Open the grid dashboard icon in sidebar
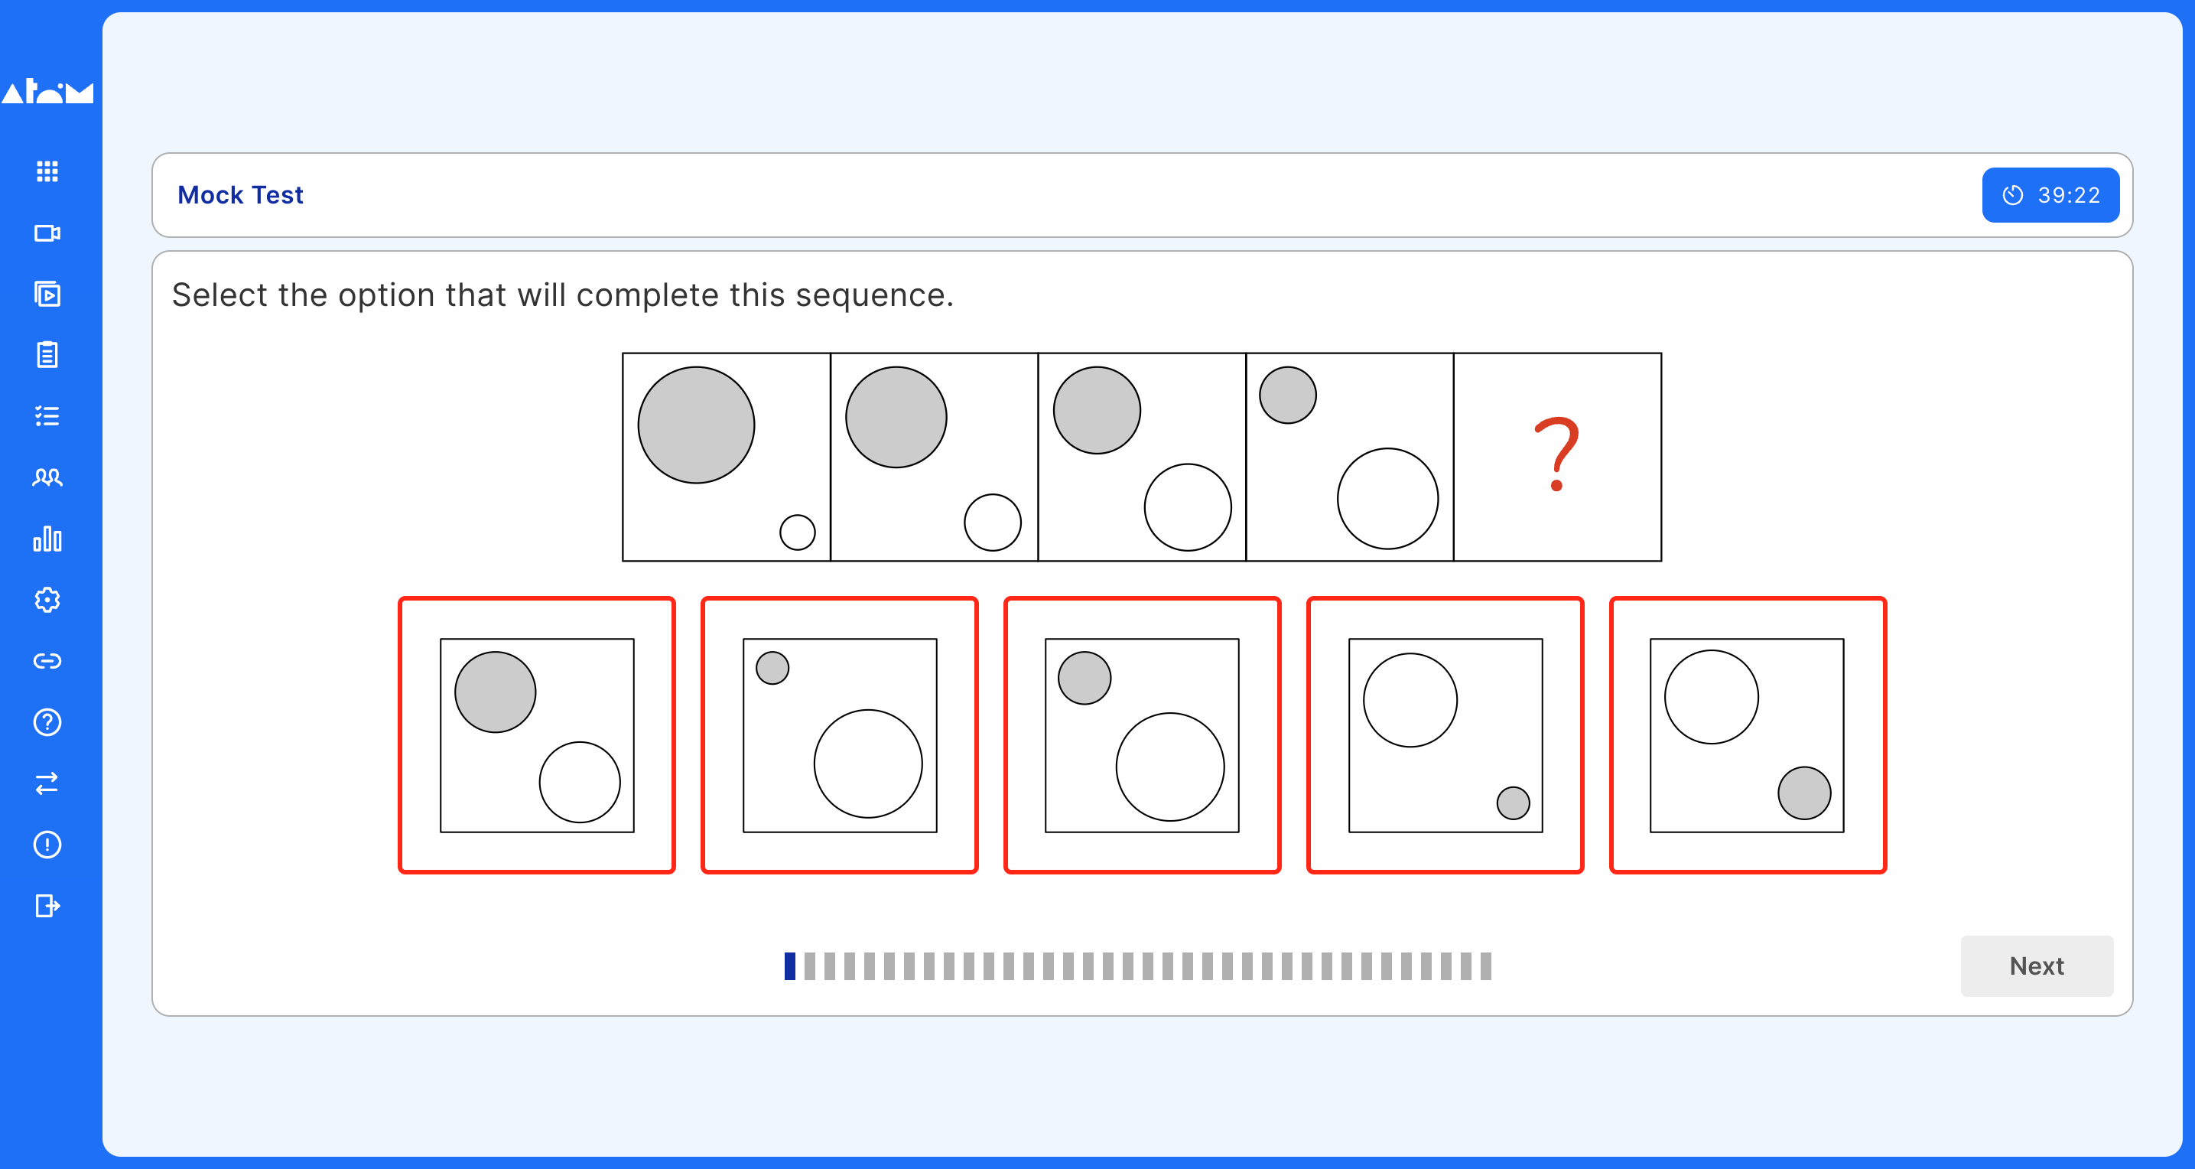The height and width of the screenshot is (1169, 2195). [47, 171]
